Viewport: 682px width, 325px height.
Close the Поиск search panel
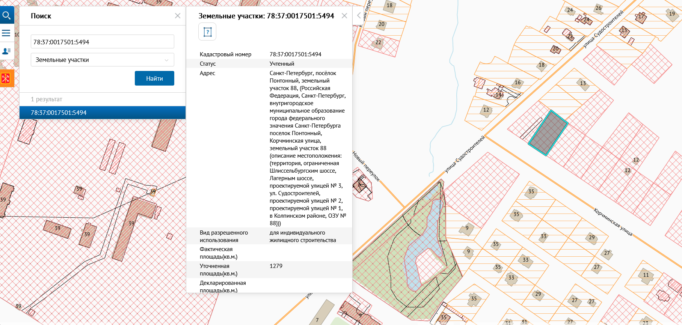click(x=178, y=16)
